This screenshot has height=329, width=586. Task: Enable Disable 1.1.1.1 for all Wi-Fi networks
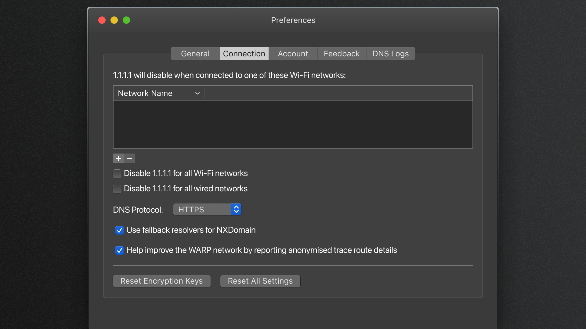[117, 174]
